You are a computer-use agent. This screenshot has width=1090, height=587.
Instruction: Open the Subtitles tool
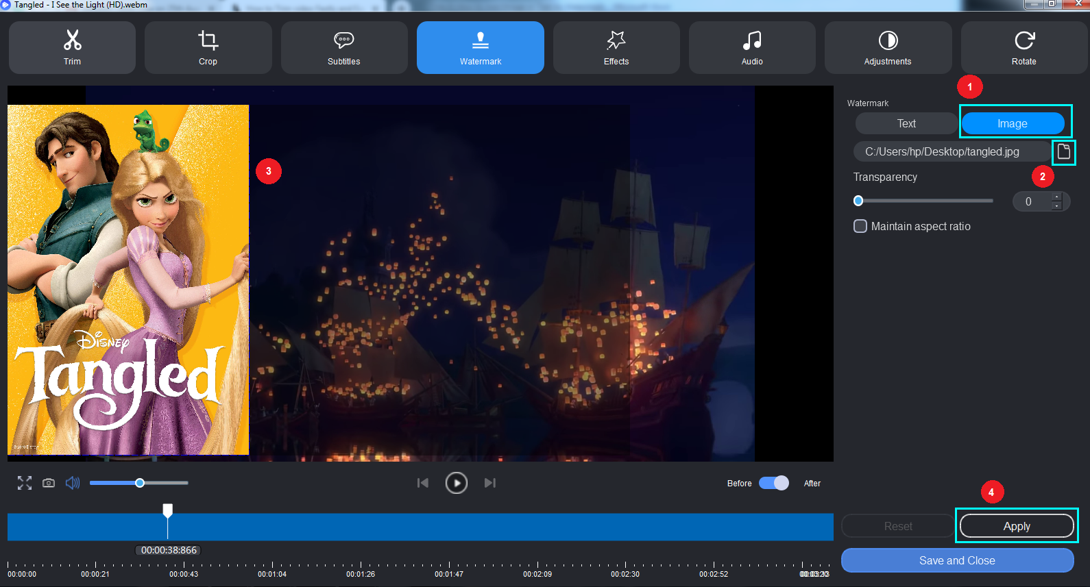tap(343, 47)
